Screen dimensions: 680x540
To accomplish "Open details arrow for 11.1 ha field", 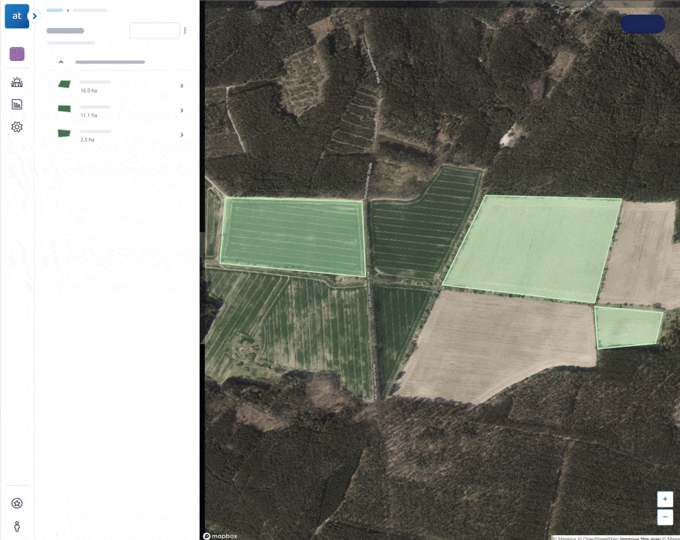I will pos(181,110).
